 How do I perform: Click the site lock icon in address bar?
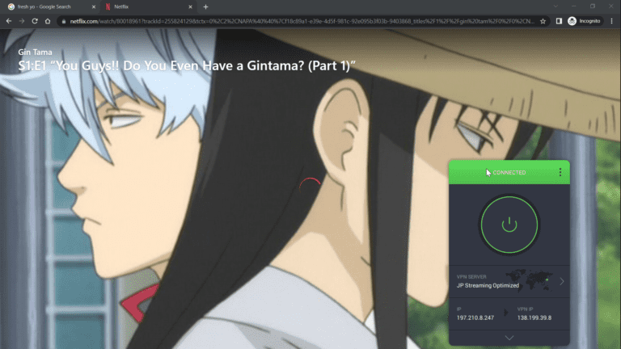(x=62, y=20)
